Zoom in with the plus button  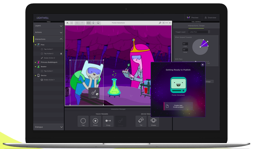point(170,23)
